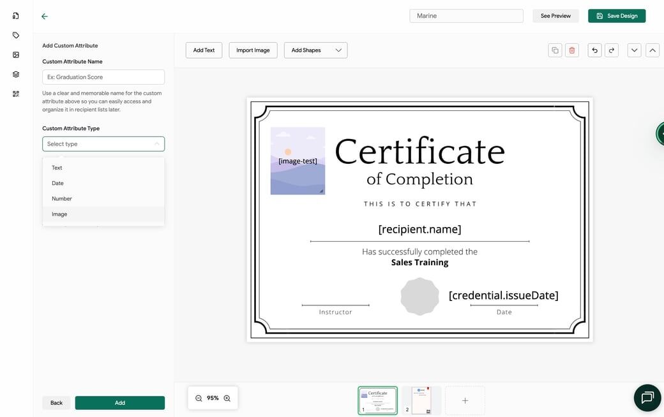Select the gray seal badge on the certificate
This screenshot has width=664, height=417.
[419, 296]
